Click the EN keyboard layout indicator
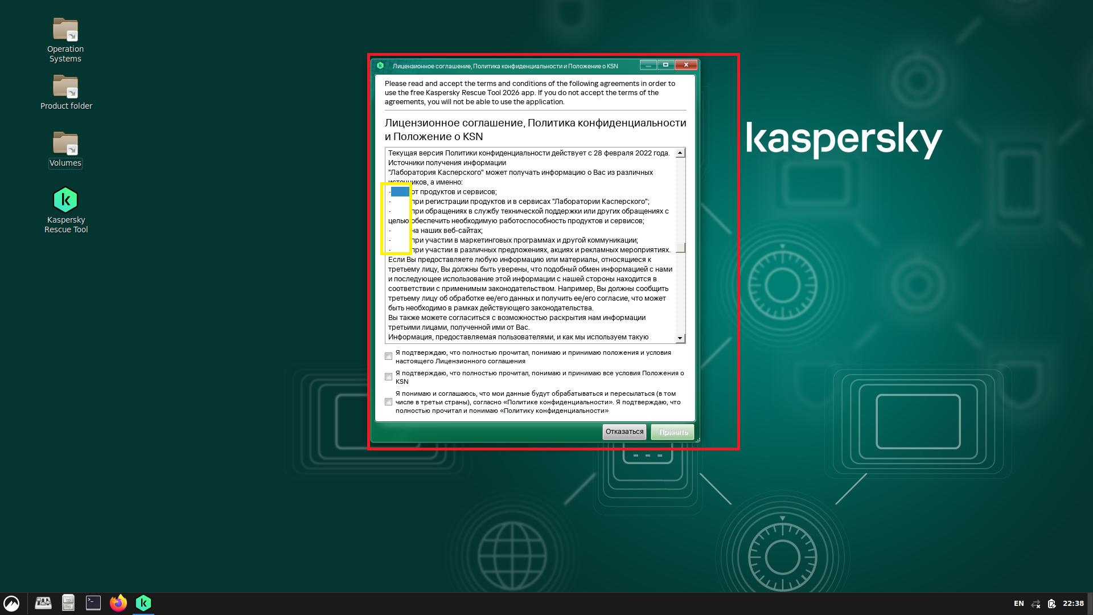Screen dimensions: 1093x615 [x=1019, y=604]
